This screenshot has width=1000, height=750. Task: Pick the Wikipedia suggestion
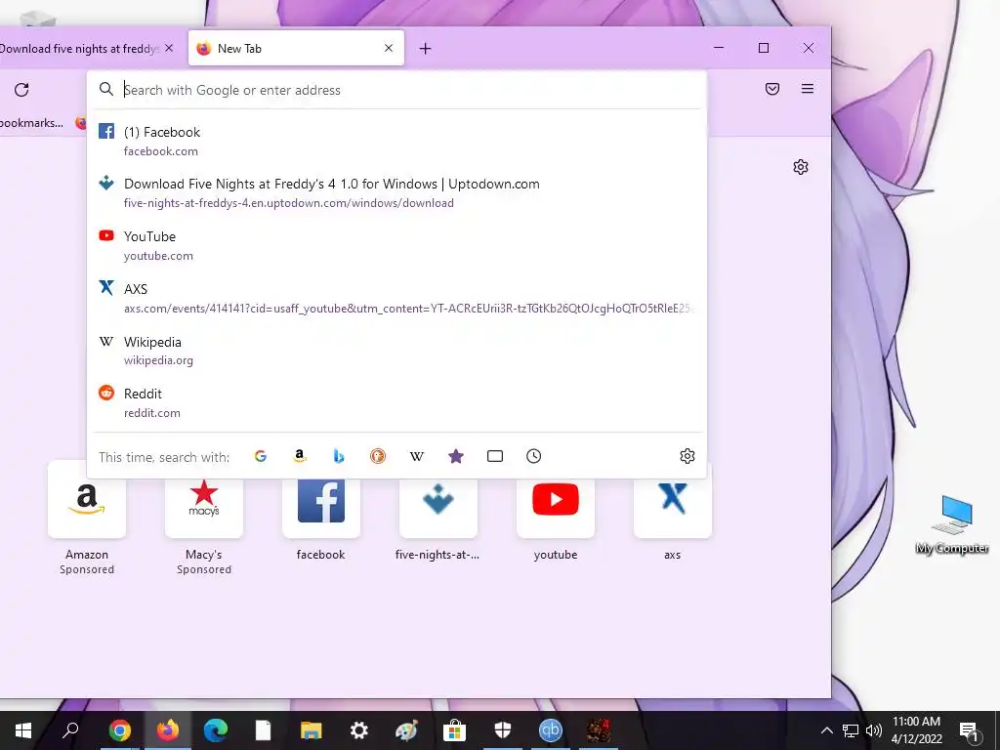(x=396, y=351)
